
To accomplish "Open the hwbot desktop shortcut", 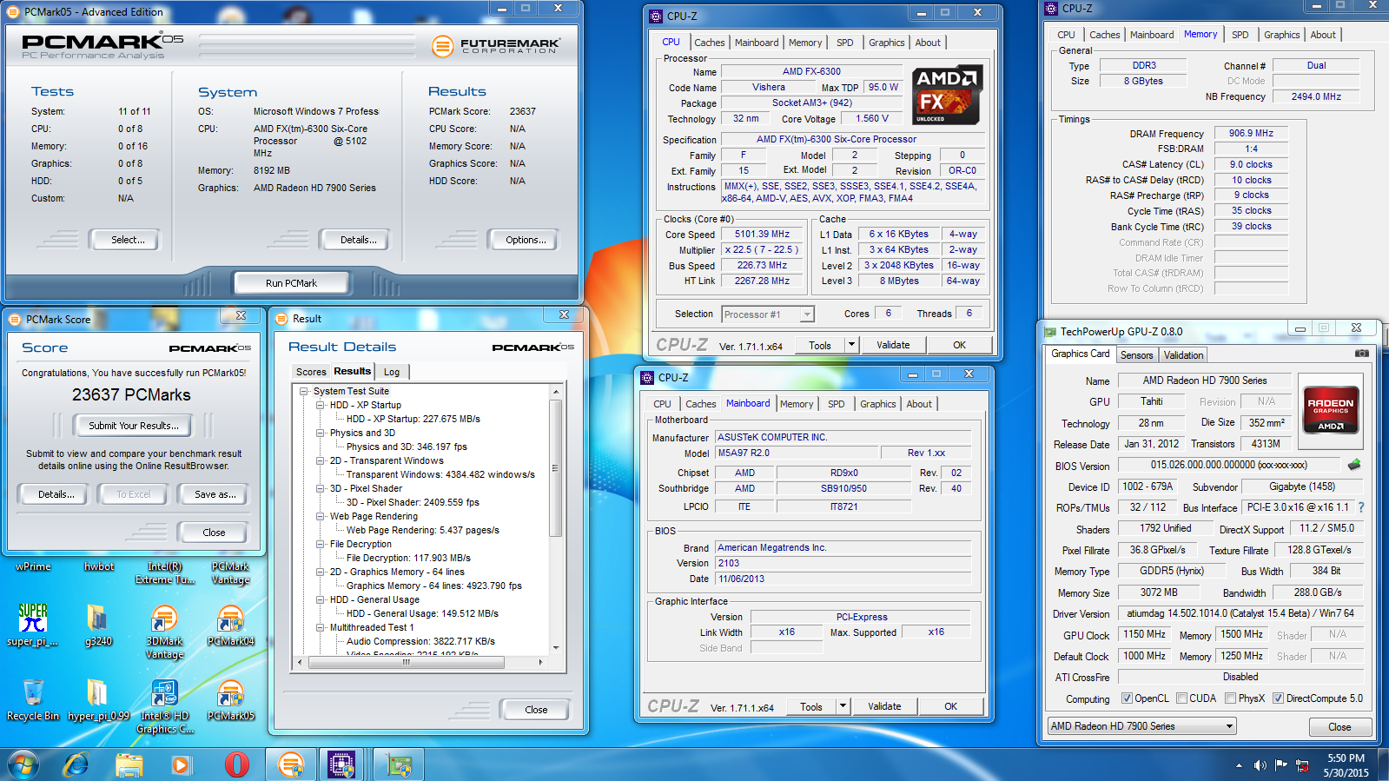I will click(x=99, y=566).
